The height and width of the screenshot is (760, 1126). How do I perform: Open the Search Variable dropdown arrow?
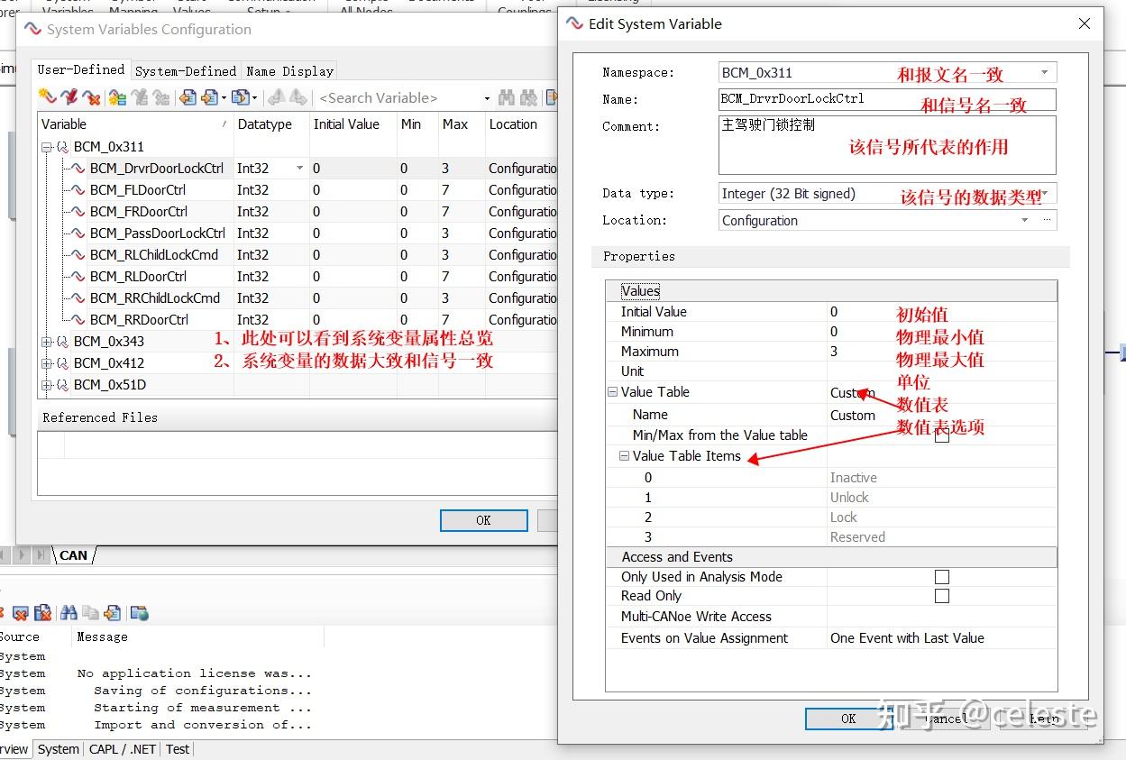(487, 98)
